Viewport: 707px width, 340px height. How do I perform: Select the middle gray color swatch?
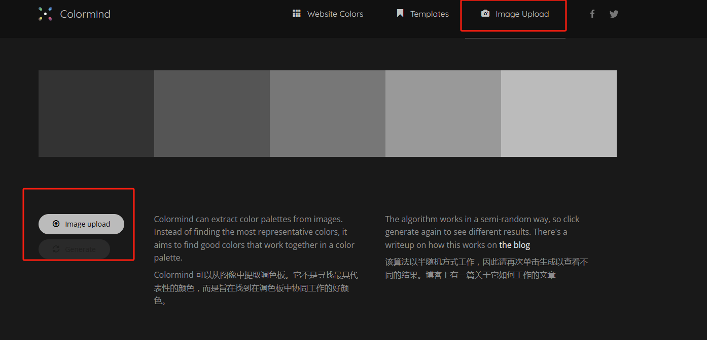(x=327, y=113)
